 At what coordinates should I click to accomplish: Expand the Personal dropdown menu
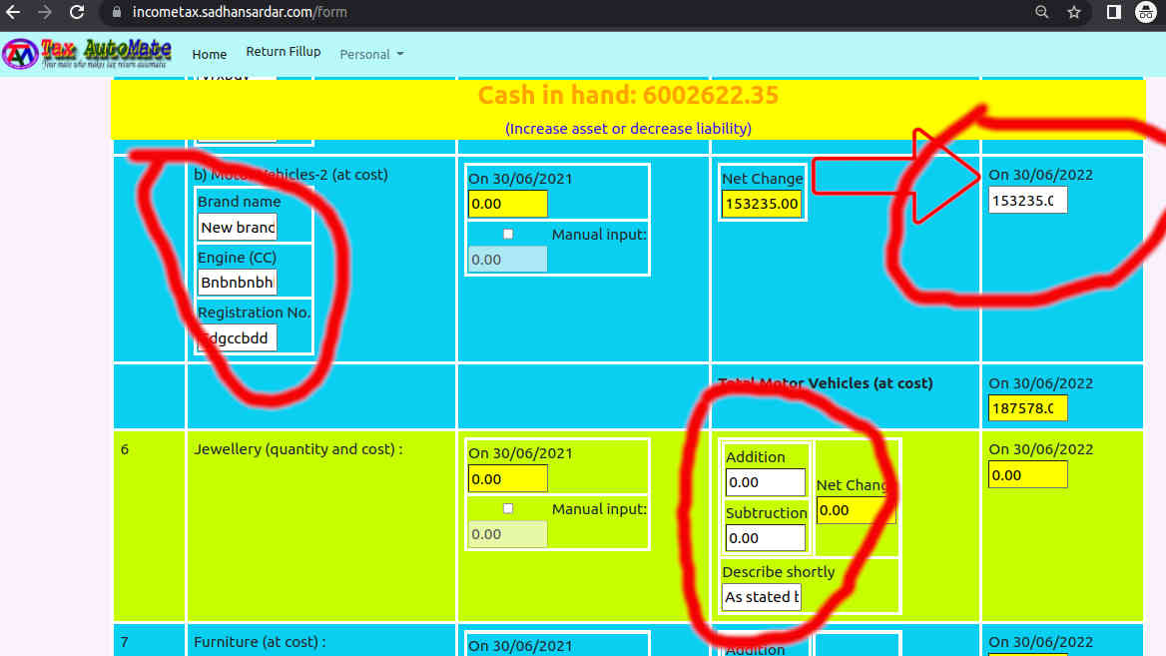pos(371,54)
